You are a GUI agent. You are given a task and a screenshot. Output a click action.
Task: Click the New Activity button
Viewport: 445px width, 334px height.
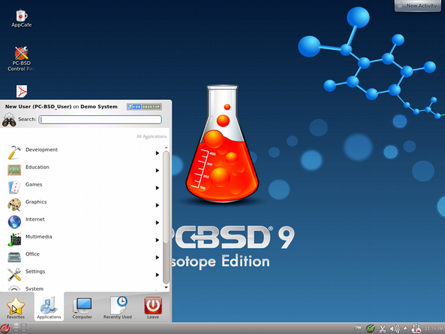[418, 5]
